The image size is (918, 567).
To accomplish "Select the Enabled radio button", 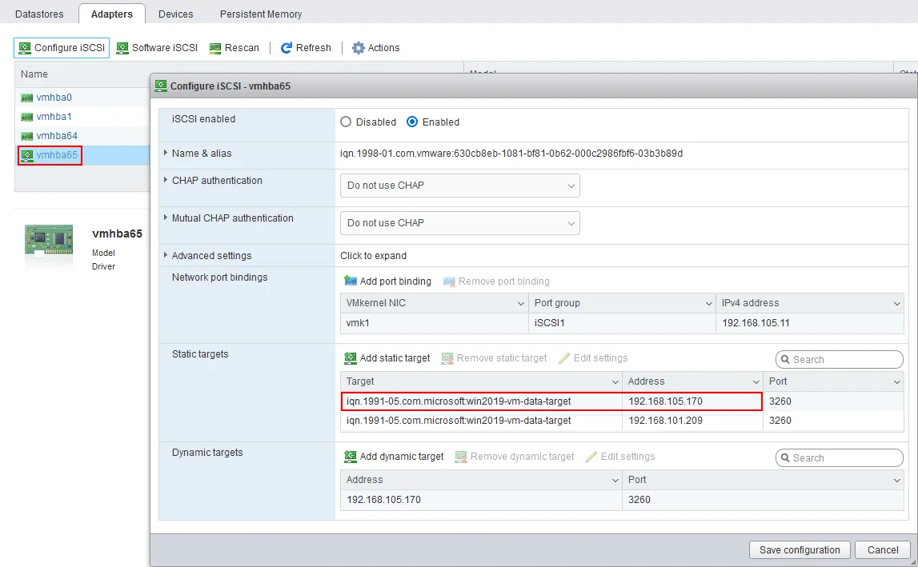I will tap(411, 122).
